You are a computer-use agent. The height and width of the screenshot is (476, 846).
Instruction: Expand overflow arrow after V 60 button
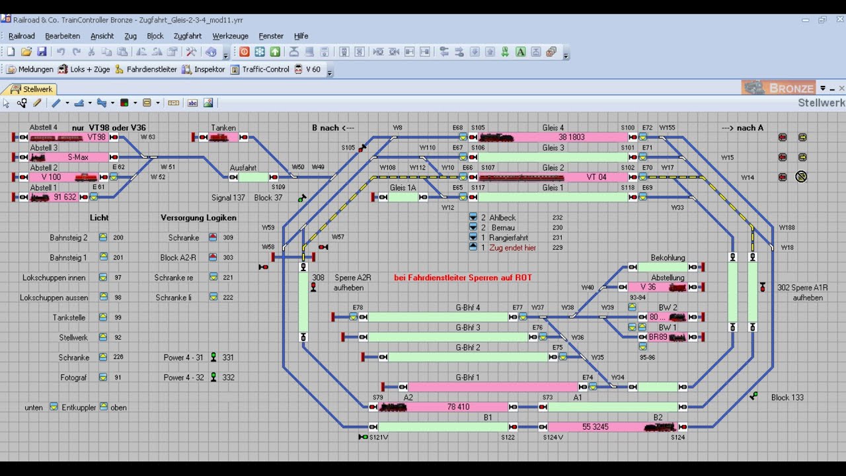[x=330, y=72]
